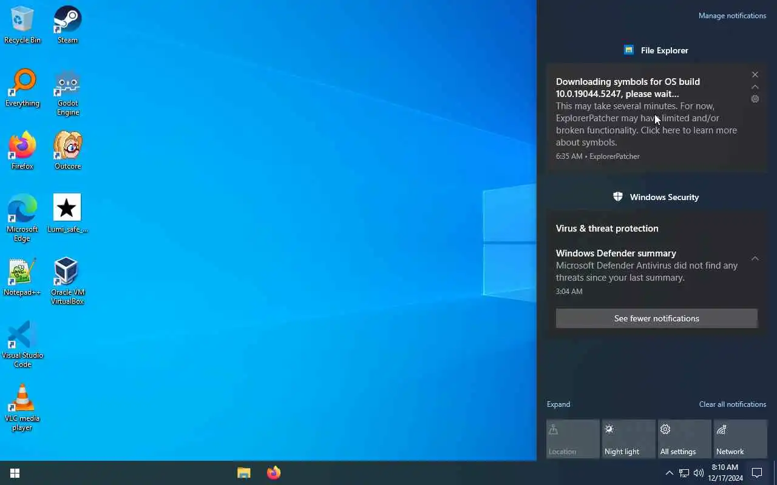
Task: Toggle Night light quick action
Action: point(629,439)
